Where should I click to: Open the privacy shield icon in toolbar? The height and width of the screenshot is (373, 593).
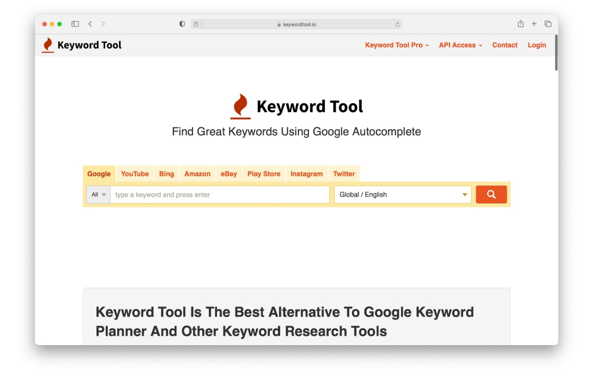coord(182,24)
